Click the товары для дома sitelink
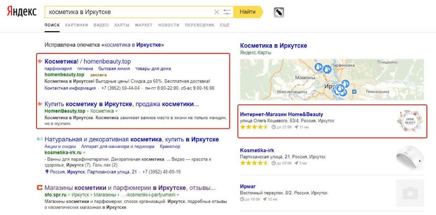This screenshot has height=215, width=436. [153, 69]
